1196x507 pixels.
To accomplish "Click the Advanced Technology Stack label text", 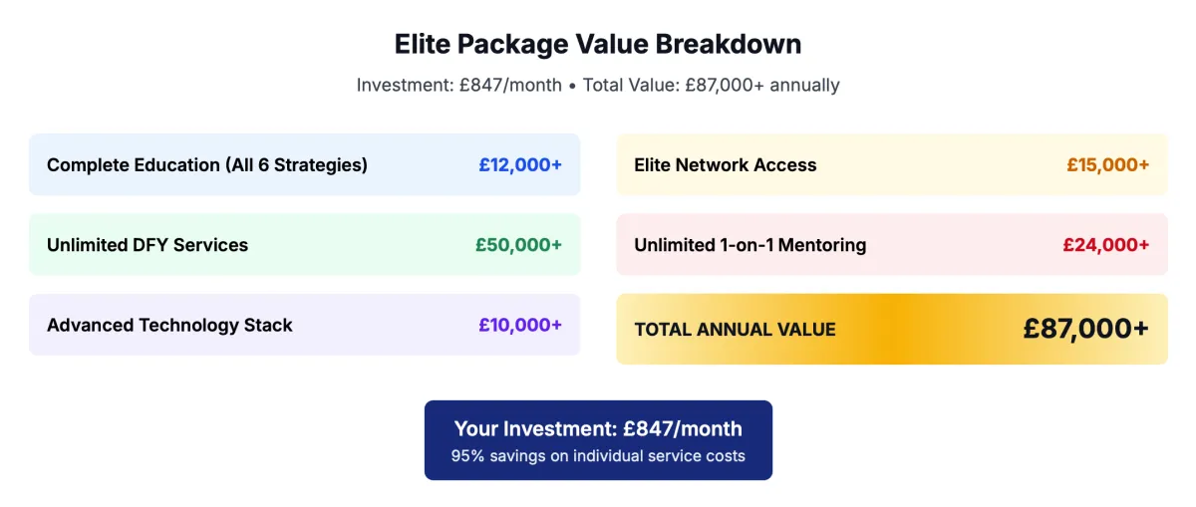I will [169, 325].
